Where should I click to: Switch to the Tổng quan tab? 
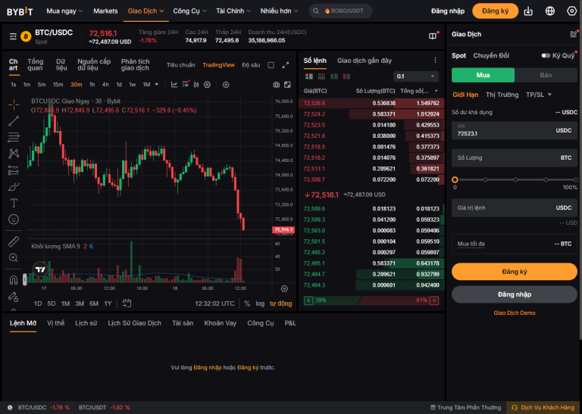click(36, 65)
